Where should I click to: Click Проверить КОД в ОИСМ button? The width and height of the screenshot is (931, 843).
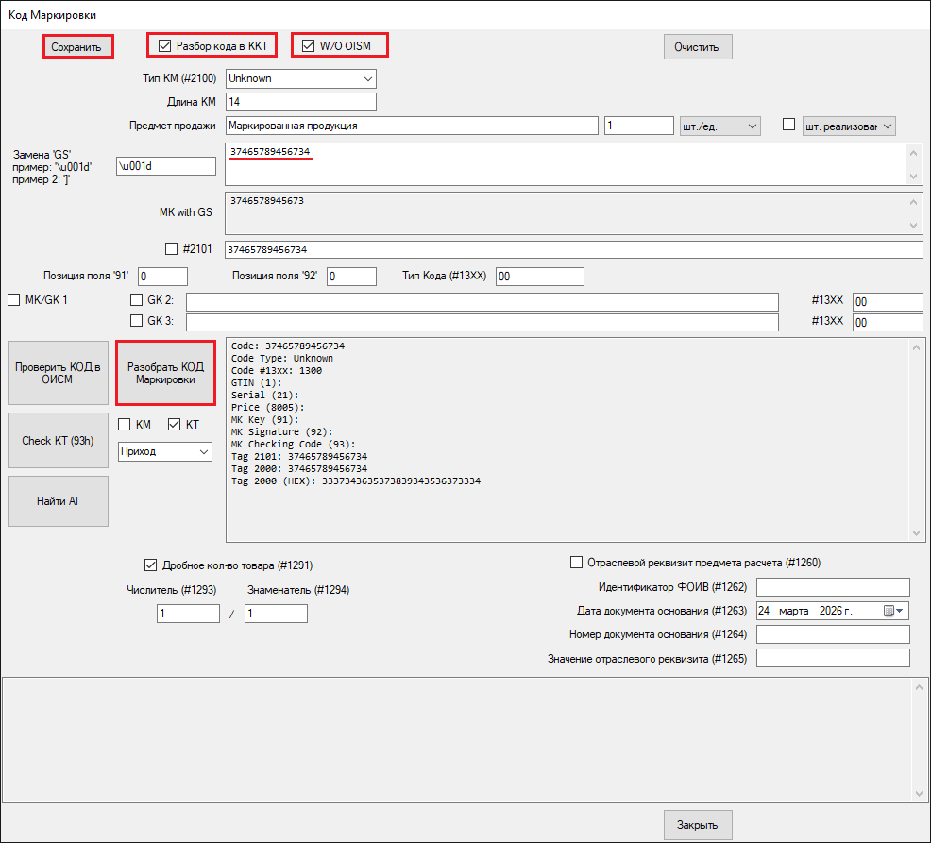(58, 373)
